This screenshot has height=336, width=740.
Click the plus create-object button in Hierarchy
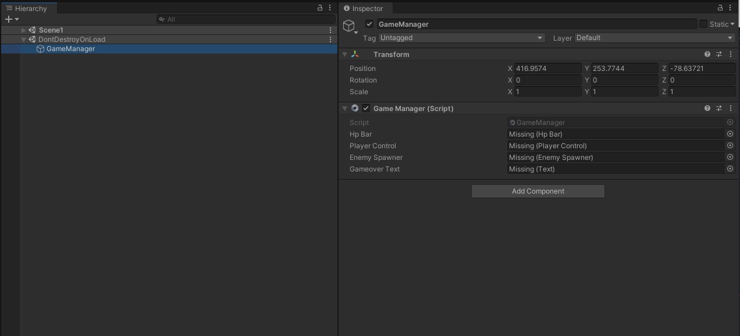[x=8, y=19]
